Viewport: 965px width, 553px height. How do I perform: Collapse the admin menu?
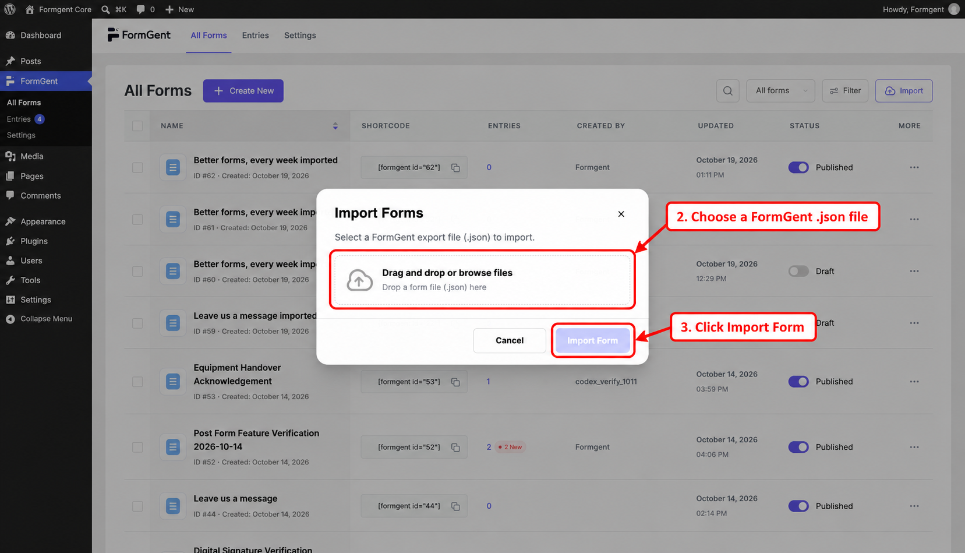coord(46,319)
